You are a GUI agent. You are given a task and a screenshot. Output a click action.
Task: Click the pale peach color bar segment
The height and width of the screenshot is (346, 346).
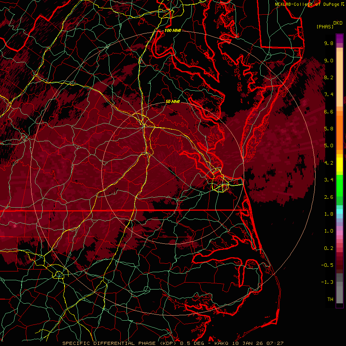[339, 79]
